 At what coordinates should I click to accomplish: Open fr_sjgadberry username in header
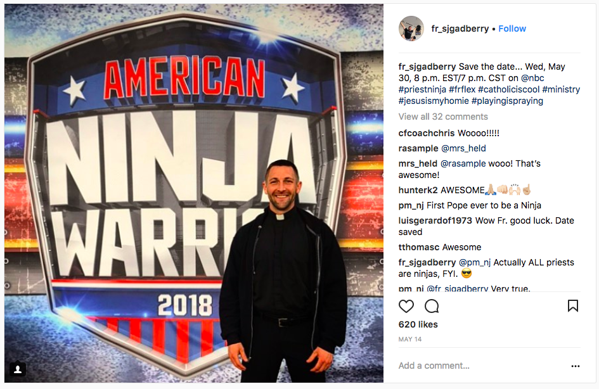pos(460,29)
